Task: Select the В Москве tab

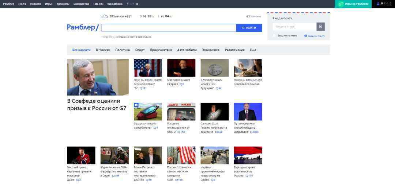Action: point(103,50)
